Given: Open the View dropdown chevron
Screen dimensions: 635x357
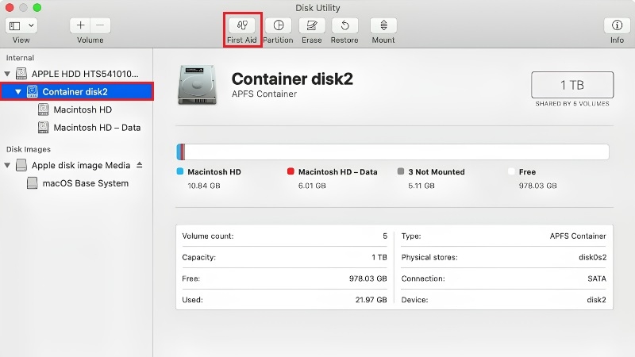Looking at the screenshot, I should (31, 25).
